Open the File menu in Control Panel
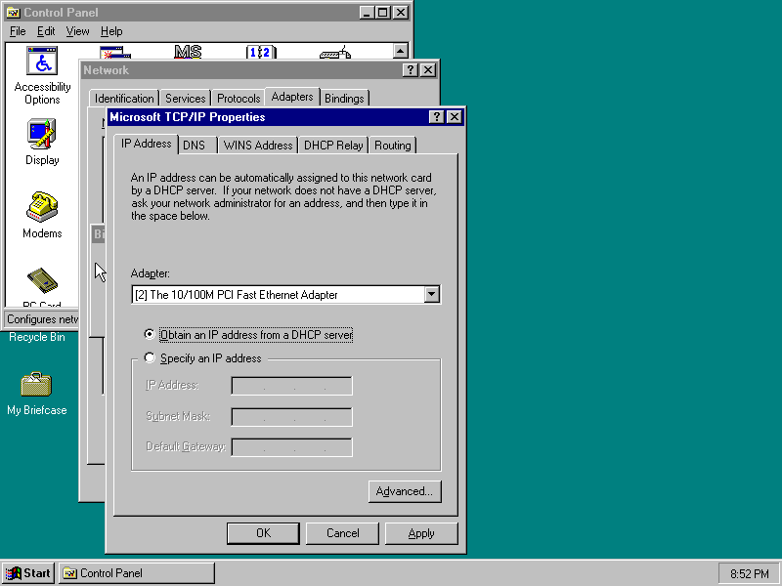Viewport: 782px width, 586px height. (x=18, y=31)
